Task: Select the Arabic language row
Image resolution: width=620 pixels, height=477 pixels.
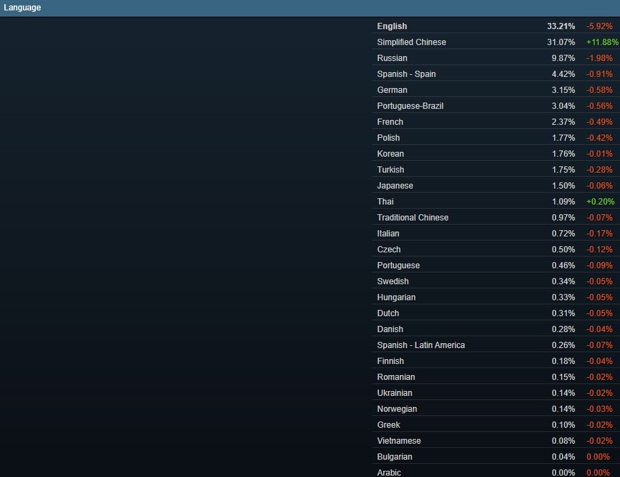Action: pos(496,471)
